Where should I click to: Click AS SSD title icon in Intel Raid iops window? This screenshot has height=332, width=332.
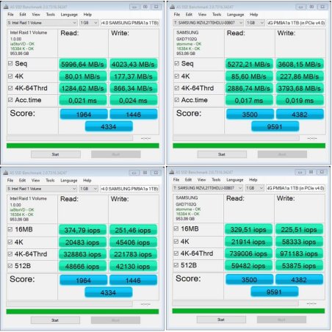(x=6, y=173)
